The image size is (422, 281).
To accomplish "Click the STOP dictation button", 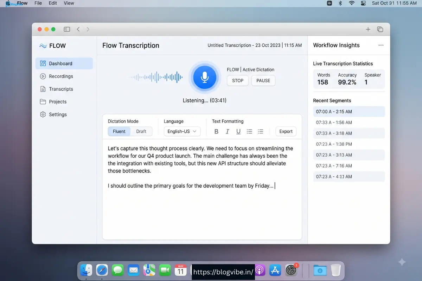I will pos(238,80).
